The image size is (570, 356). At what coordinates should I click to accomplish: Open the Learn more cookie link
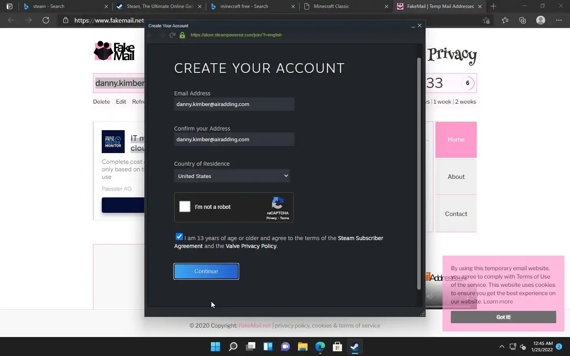click(x=498, y=301)
